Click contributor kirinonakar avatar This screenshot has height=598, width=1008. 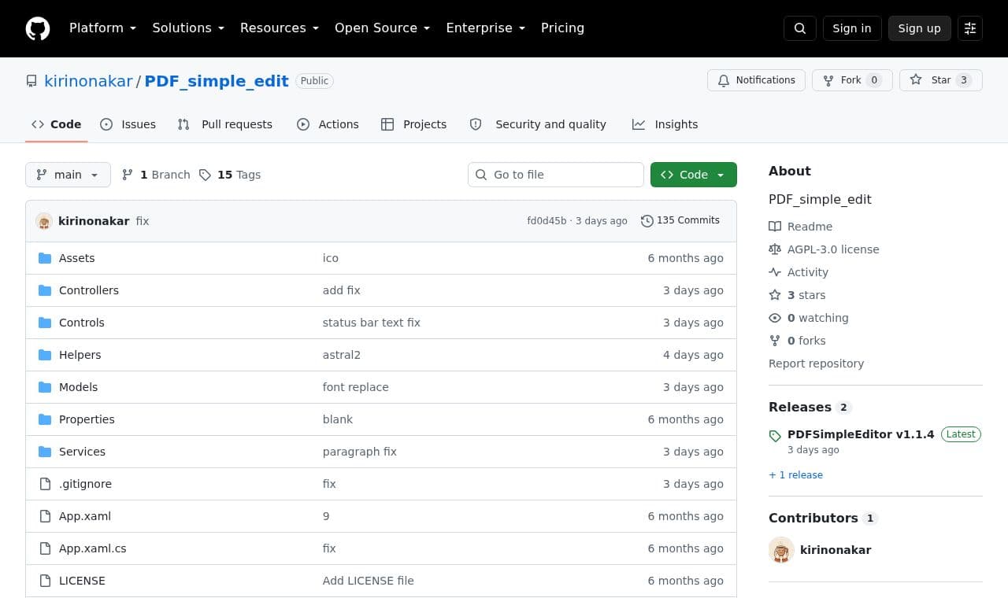[x=781, y=550]
